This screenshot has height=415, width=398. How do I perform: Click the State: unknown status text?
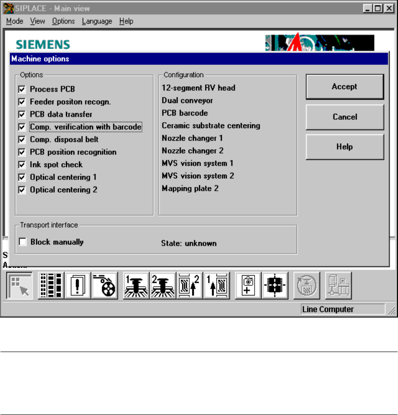pos(189,243)
